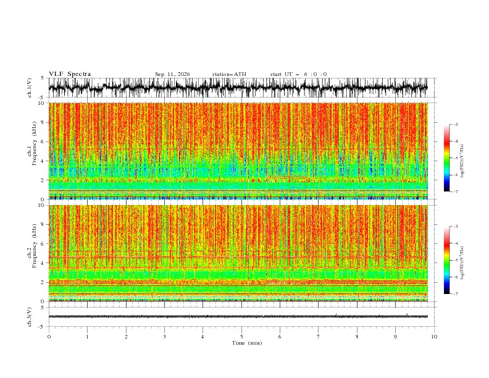Click the ch.1 spectrogram color scale bar

tap(447, 158)
